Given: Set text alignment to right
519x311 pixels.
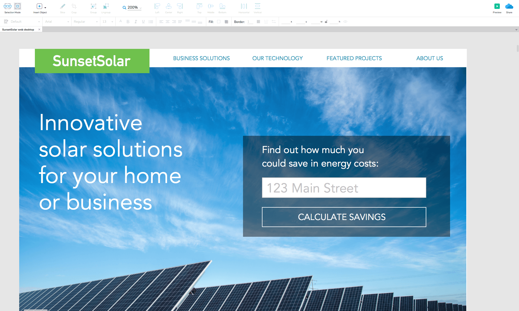Looking at the screenshot, I should pyautogui.click(x=174, y=22).
